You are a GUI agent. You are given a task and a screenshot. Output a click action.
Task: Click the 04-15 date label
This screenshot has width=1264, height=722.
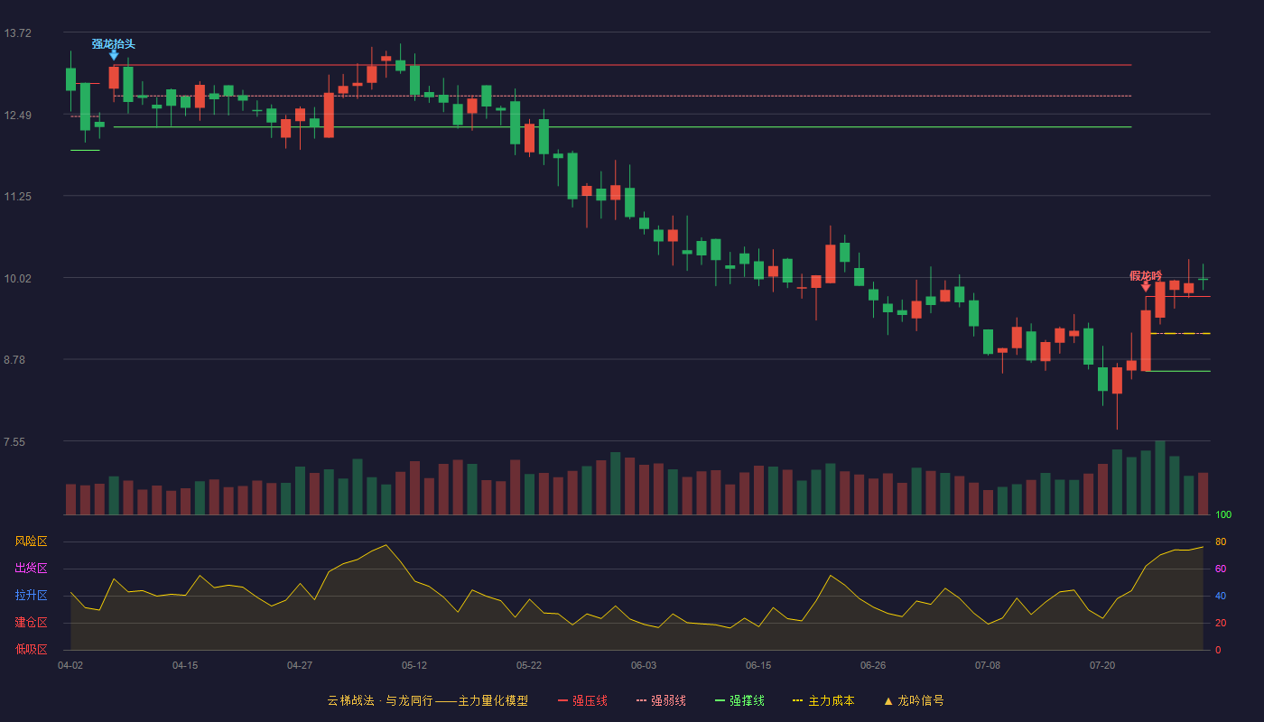[x=185, y=665]
